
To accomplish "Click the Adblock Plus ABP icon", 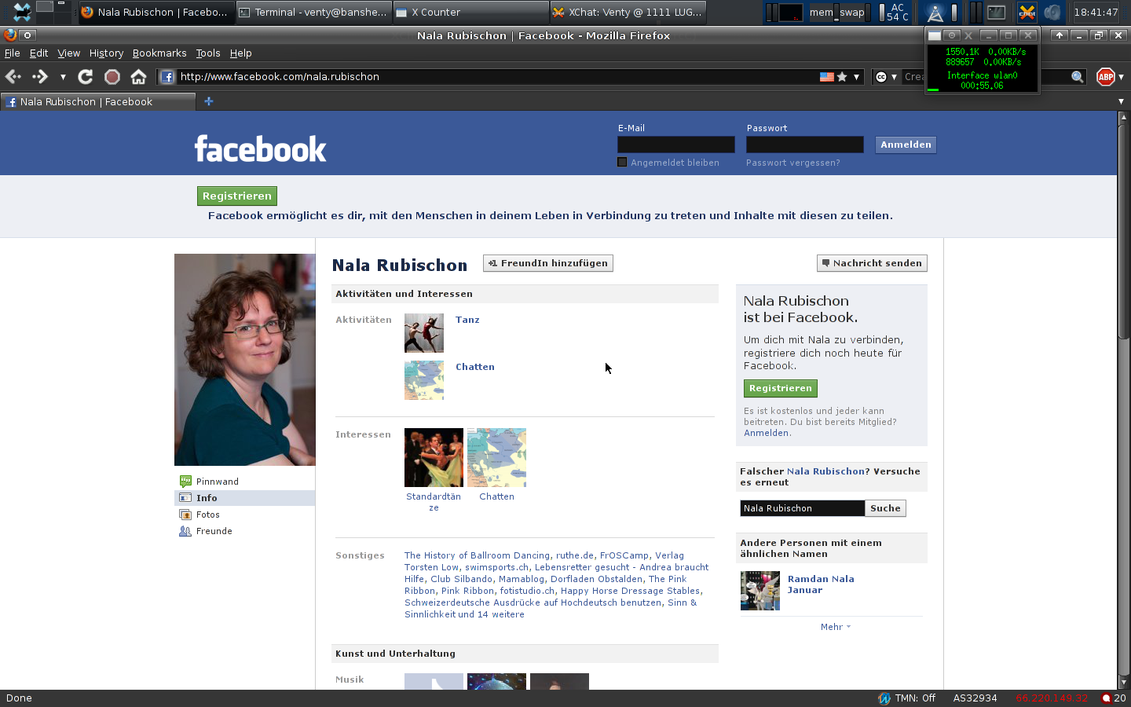I will click(x=1105, y=76).
